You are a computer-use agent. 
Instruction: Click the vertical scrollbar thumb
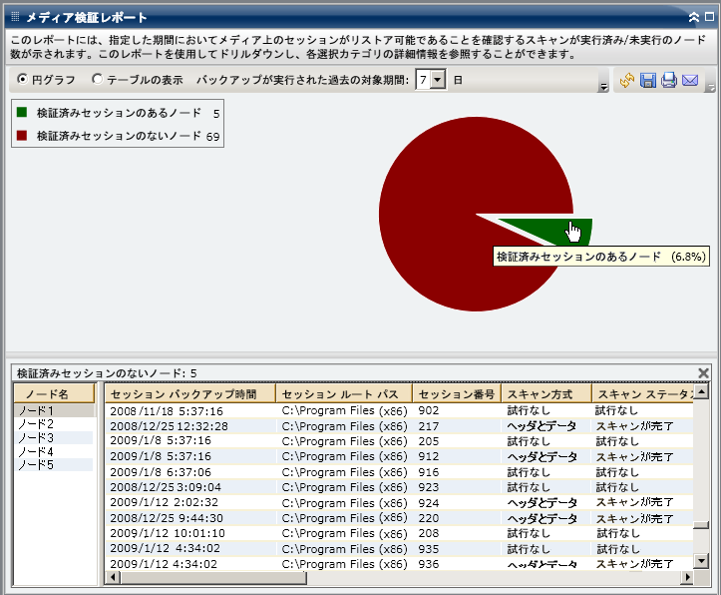click(x=701, y=525)
